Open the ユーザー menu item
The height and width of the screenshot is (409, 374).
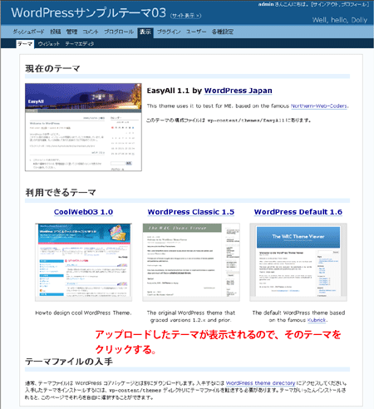(196, 32)
